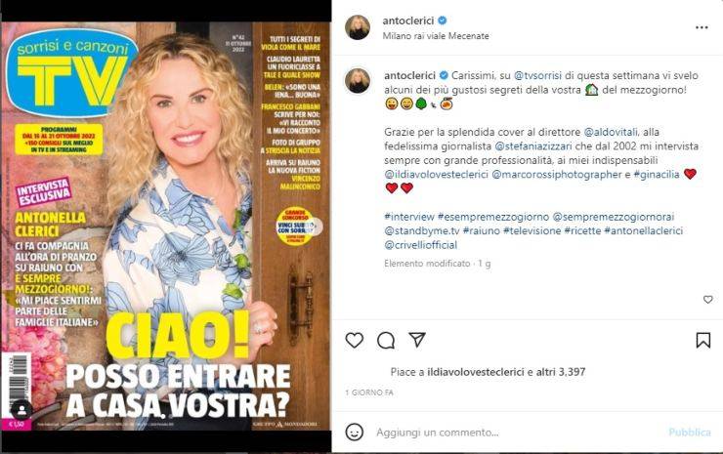Open hashtag #esempremezzogiorno

pos(493,217)
